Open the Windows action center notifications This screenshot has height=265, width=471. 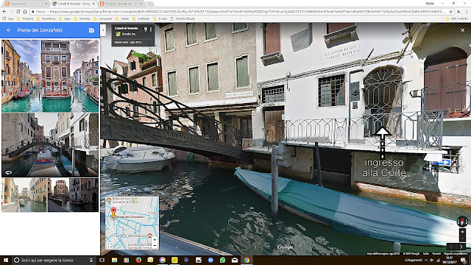(464, 260)
